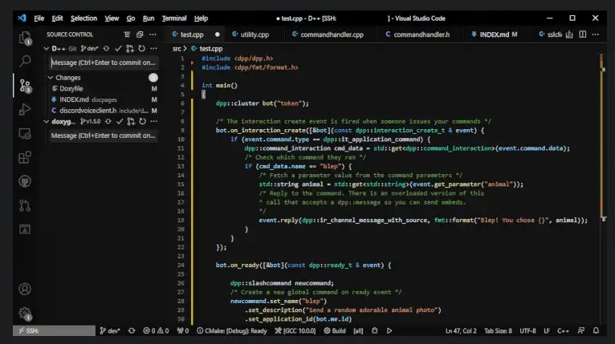Select the Source Control activity bar icon
615x344 pixels.
25,86
